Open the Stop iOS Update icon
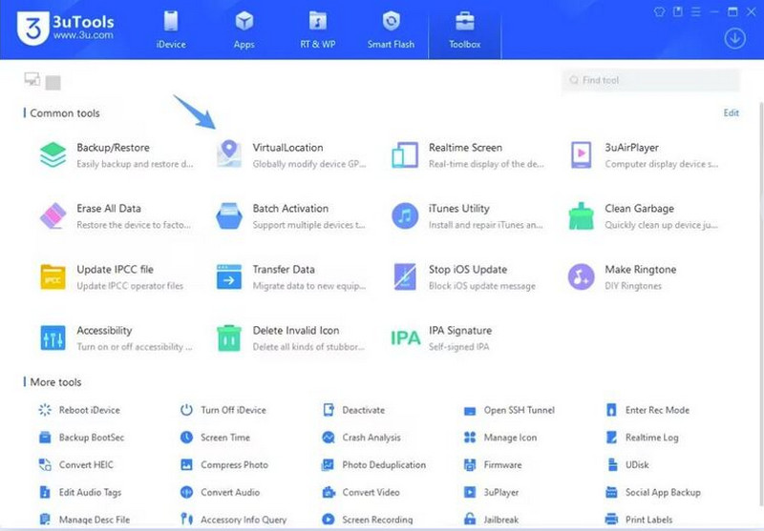The width and height of the screenshot is (764, 531). (x=405, y=276)
